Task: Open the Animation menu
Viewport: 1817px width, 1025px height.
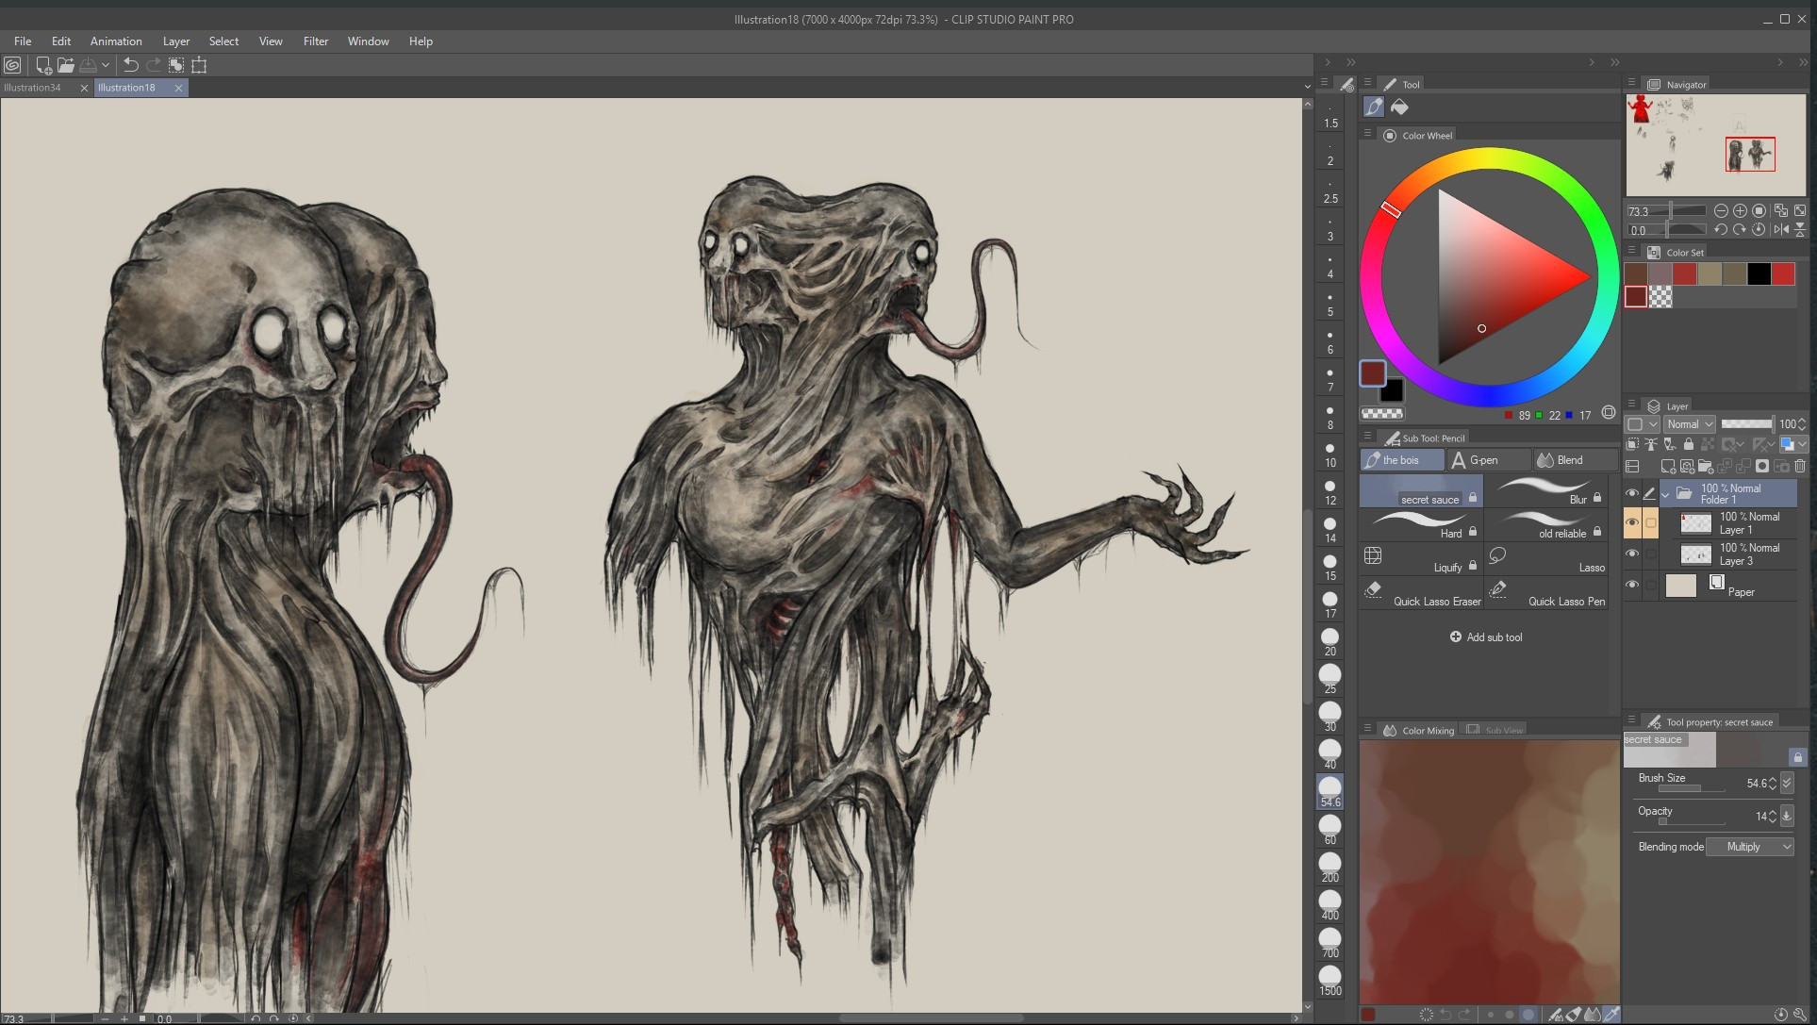Action: (116, 41)
